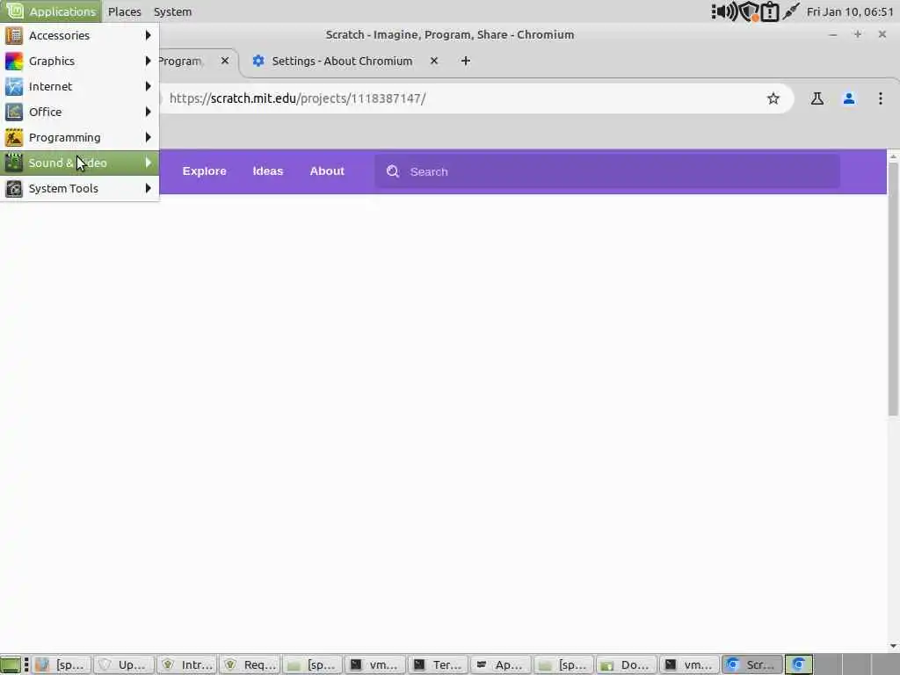Click the Accessories calculator icon
Image resolution: width=900 pixels, height=675 pixels.
pos(14,35)
